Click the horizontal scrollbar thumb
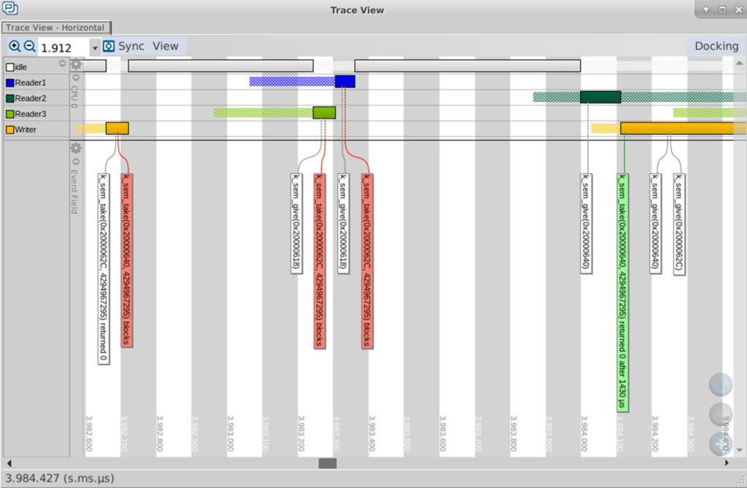Viewport: 747px width, 488px height. [328, 463]
